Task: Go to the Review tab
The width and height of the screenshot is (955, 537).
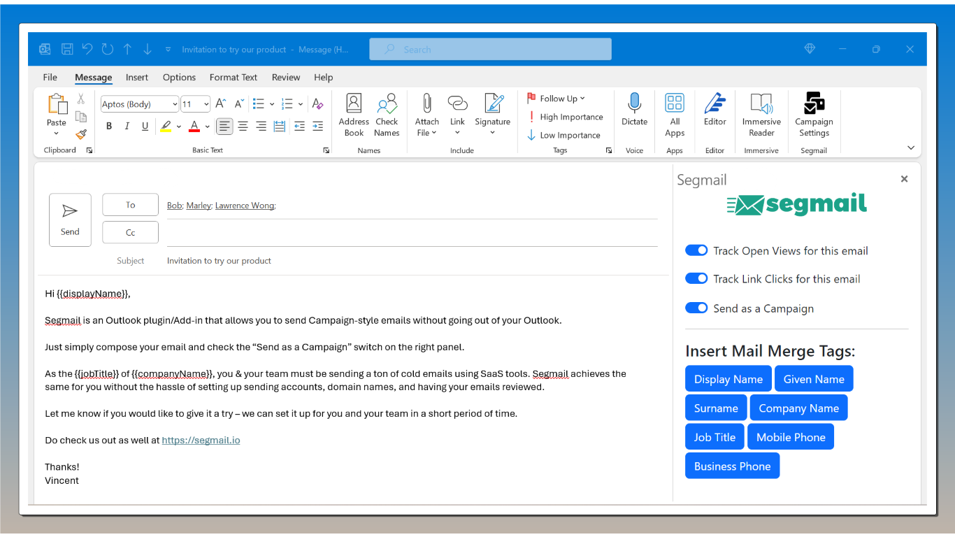Action: point(286,77)
